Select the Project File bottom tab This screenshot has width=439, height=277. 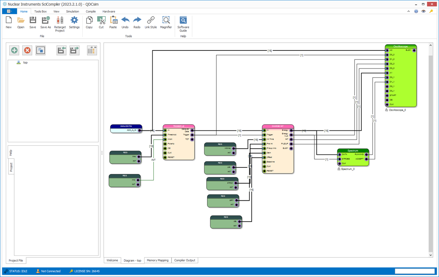tap(16, 260)
